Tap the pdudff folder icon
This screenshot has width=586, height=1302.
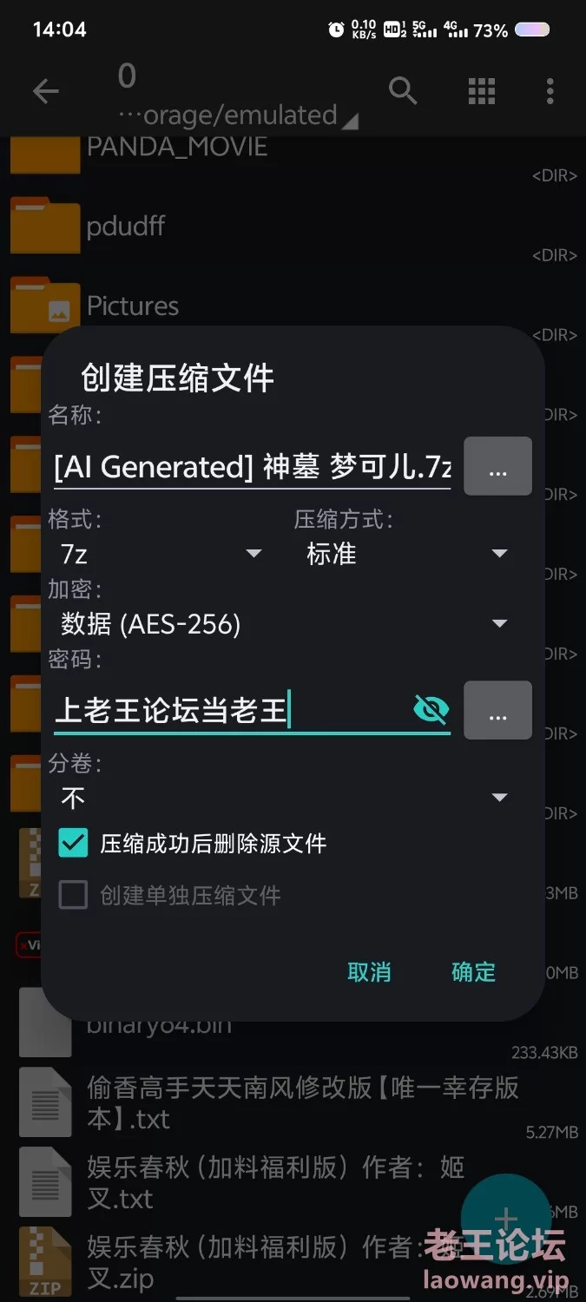[x=45, y=226]
